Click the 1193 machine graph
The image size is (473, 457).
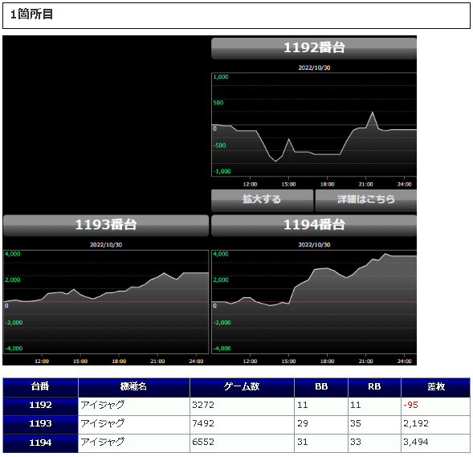106,302
